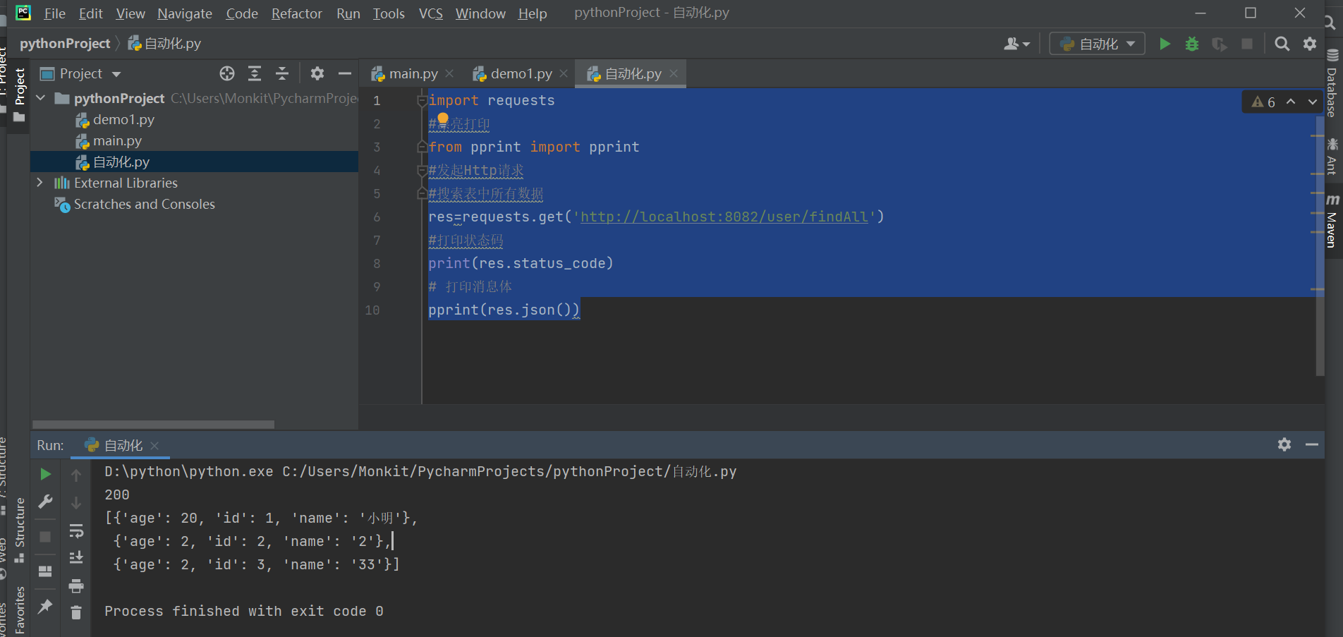Rerun 自动化 in Run panel
This screenshot has width=1343, height=637.
pos(45,474)
